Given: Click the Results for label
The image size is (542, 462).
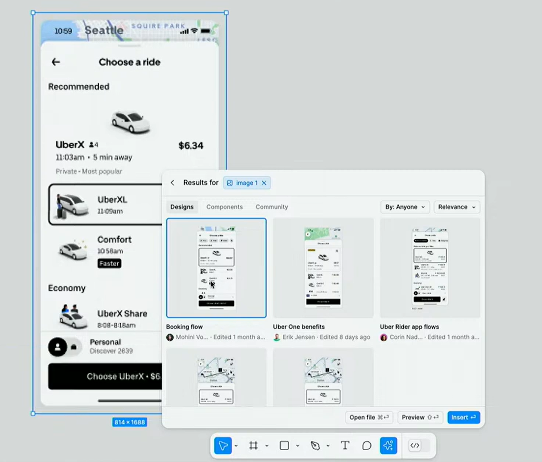Looking at the screenshot, I should click(201, 183).
